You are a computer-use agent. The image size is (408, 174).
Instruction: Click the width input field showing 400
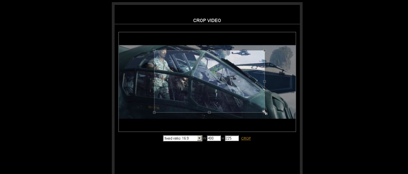[x=214, y=138]
